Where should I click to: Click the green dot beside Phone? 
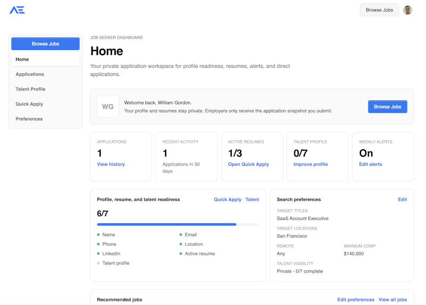point(99,244)
